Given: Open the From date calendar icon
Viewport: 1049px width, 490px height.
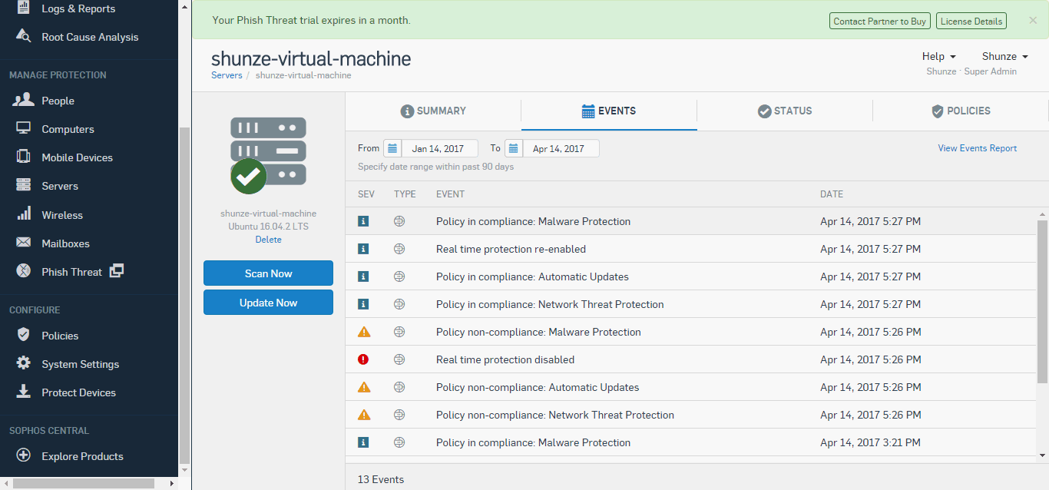Looking at the screenshot, I should click(392, 148).
